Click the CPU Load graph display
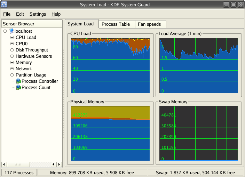 pos(110,66)
